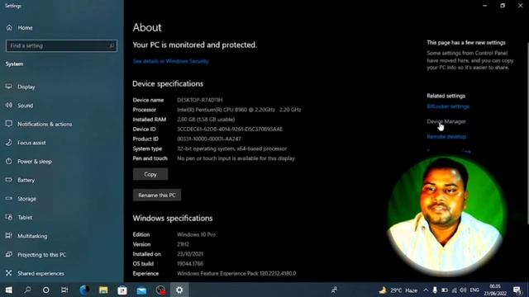
Task: Click the Multitasking sidebar icon
Action: (9, 236)
